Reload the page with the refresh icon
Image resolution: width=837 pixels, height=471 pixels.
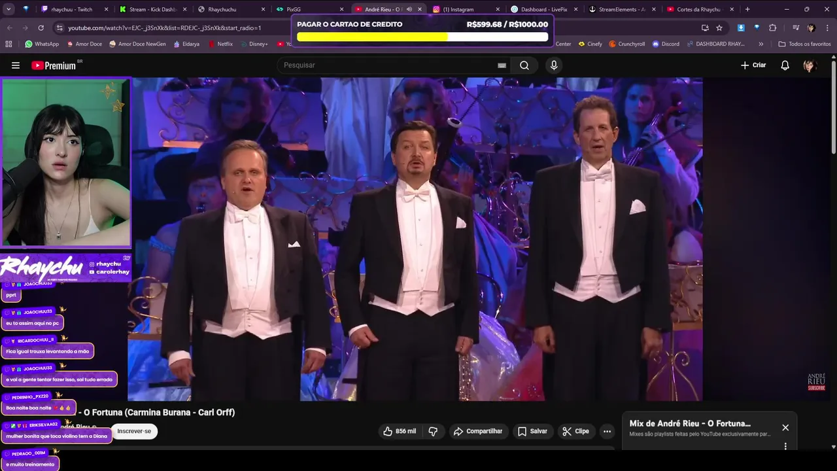coord(41,28)
